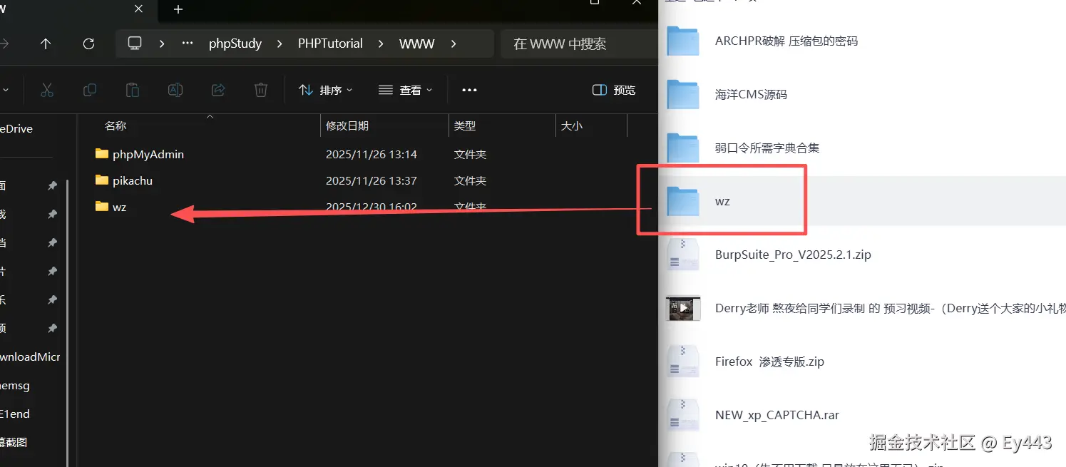Click the 弱口令所需字典合集 folder icon
Screen dimensions: 1066x467
(x=683, y=148)
